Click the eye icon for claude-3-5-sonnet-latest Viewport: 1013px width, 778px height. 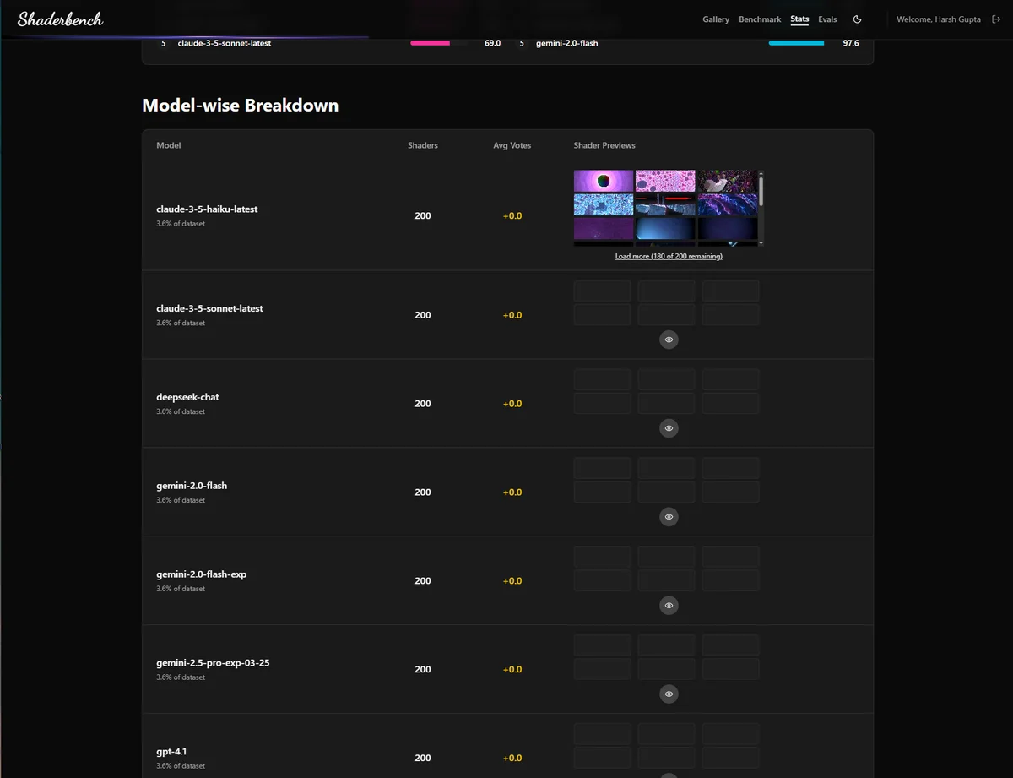(668, 339)
